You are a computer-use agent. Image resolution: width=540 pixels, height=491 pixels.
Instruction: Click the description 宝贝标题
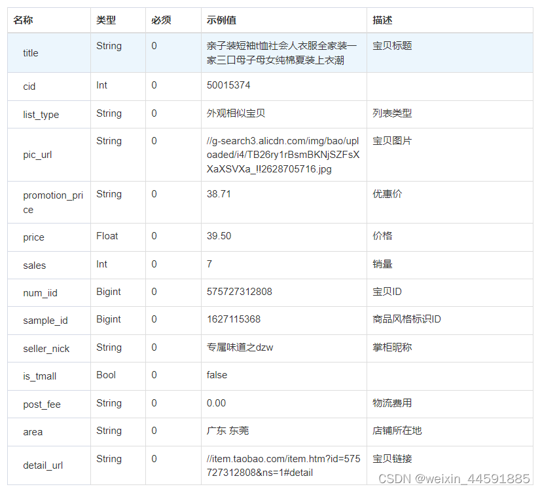coord(392,46)
